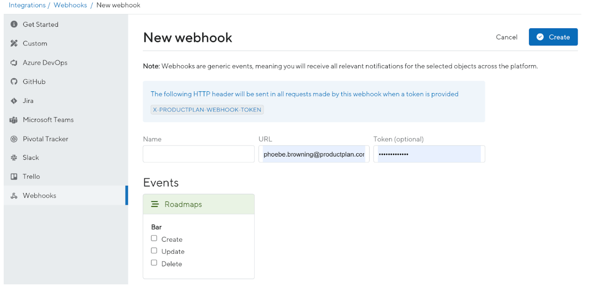
Task: Click the Roadmaps section hamburger icon
Action: pyautogui.click(x=155, y=204)
